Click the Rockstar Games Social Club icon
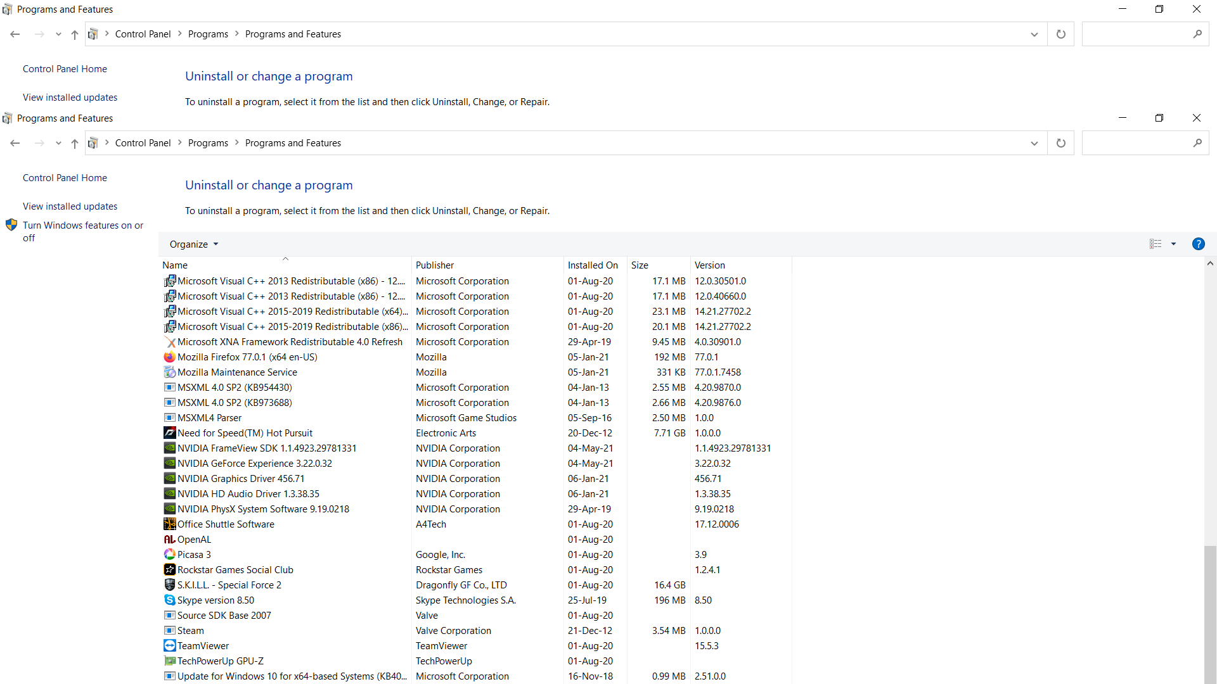The image size is (1217, 684). pyautogui.click(x=169, y=570)
